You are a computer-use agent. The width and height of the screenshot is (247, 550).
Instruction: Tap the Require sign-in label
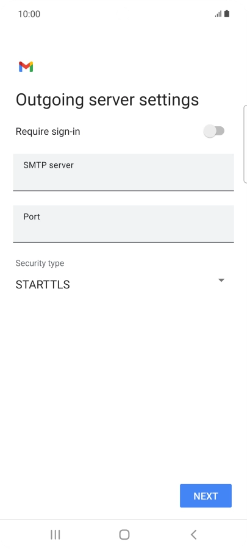point(48,132)
